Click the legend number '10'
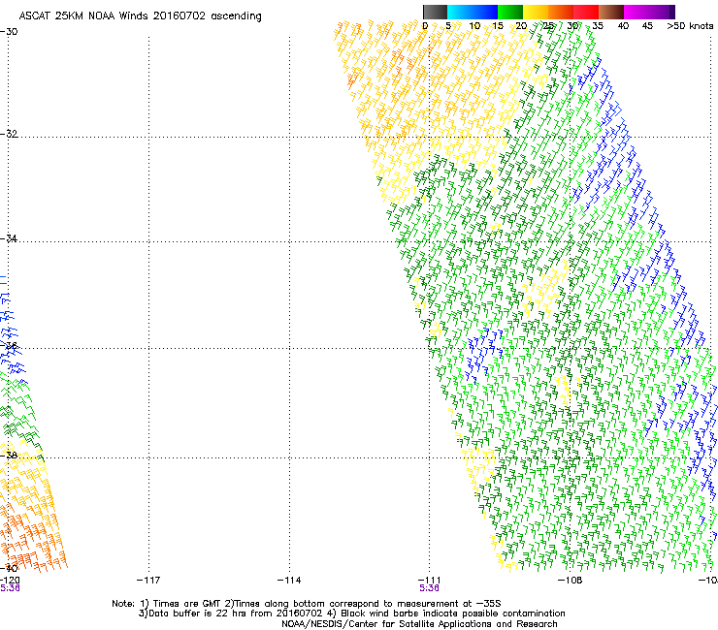 tap(474, 26)
